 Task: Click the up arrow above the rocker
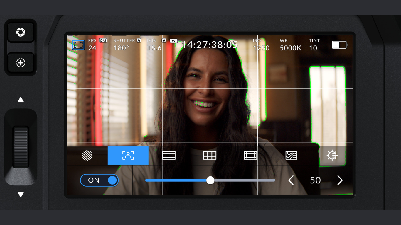tap(21, 100)
